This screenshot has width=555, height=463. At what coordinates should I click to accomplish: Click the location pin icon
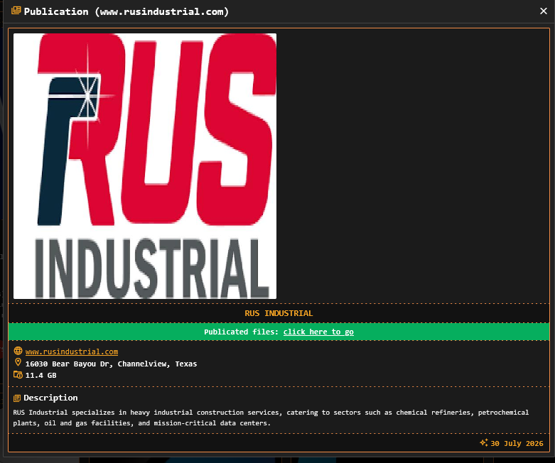18,362
